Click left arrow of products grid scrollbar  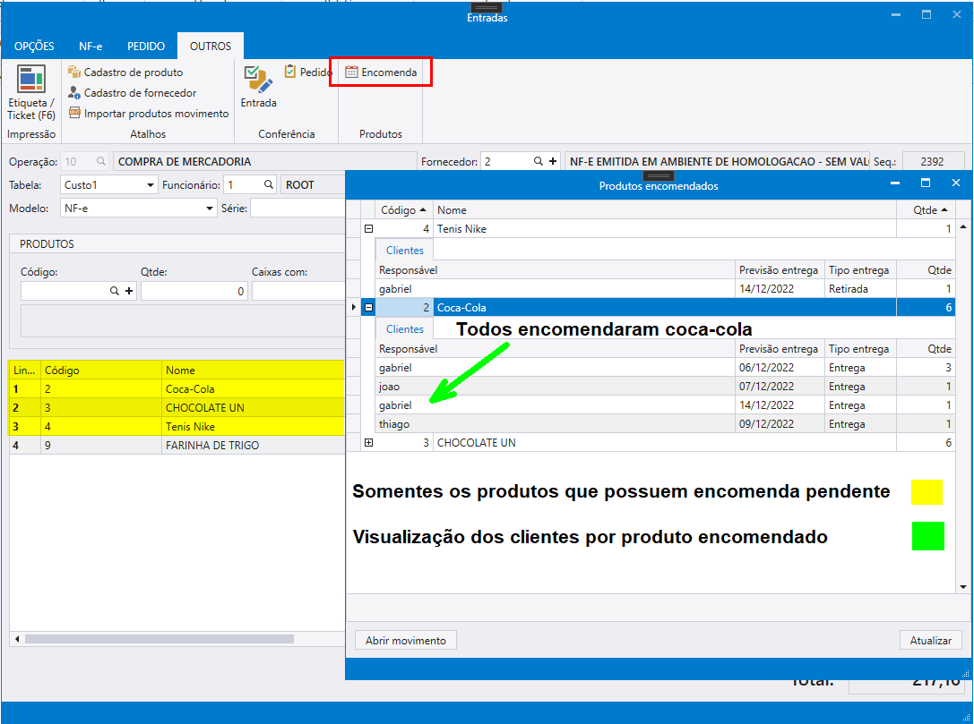click(17, 639)
